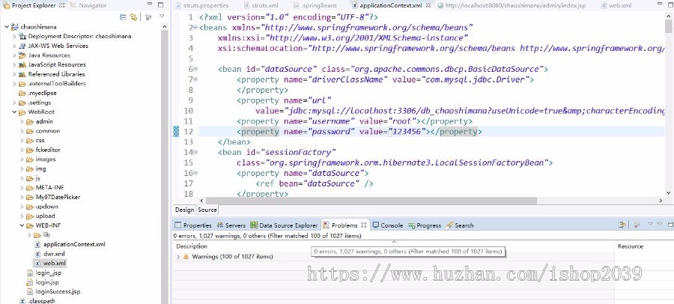Open the Data Source Explorer tab

(x=284, y=225)
